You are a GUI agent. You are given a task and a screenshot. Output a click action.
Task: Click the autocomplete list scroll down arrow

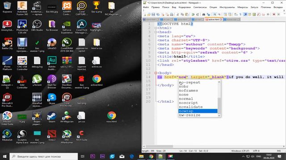click(x=219, y=116)
